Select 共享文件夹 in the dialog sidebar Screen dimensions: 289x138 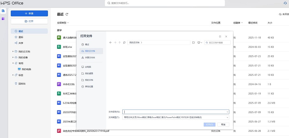(x=90, y=58)
